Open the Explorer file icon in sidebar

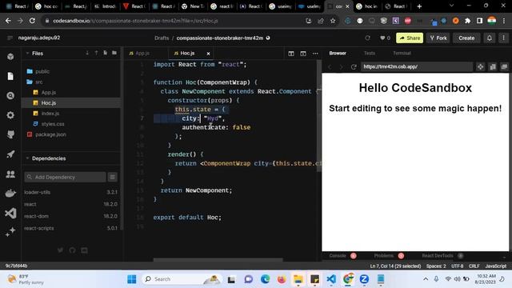(x=10, y=76)
